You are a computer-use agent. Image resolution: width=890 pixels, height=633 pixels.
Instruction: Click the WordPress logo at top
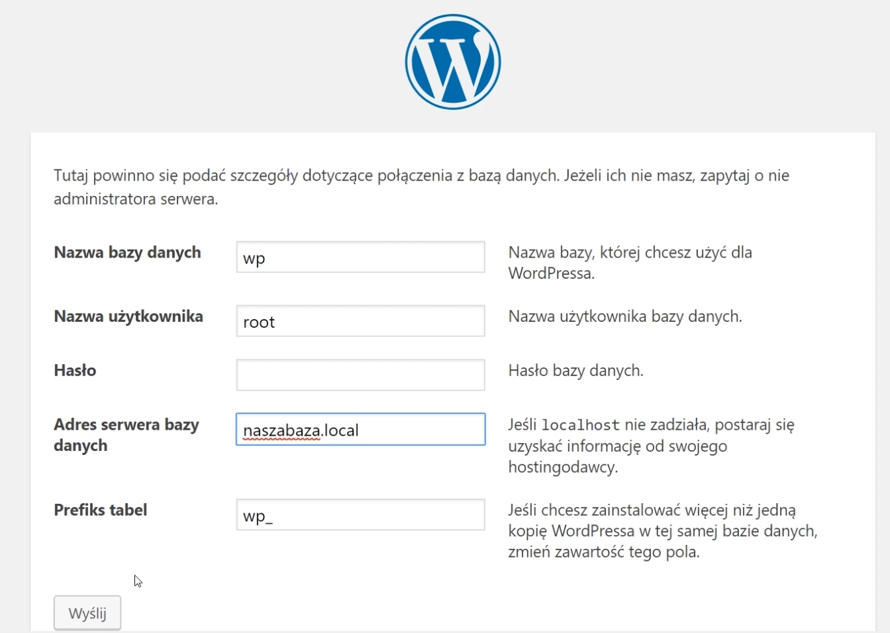pos(453,62)
